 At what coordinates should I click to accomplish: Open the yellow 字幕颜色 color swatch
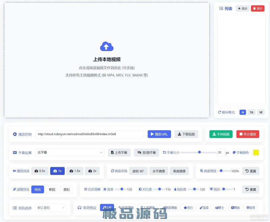[x=256, y=152]
